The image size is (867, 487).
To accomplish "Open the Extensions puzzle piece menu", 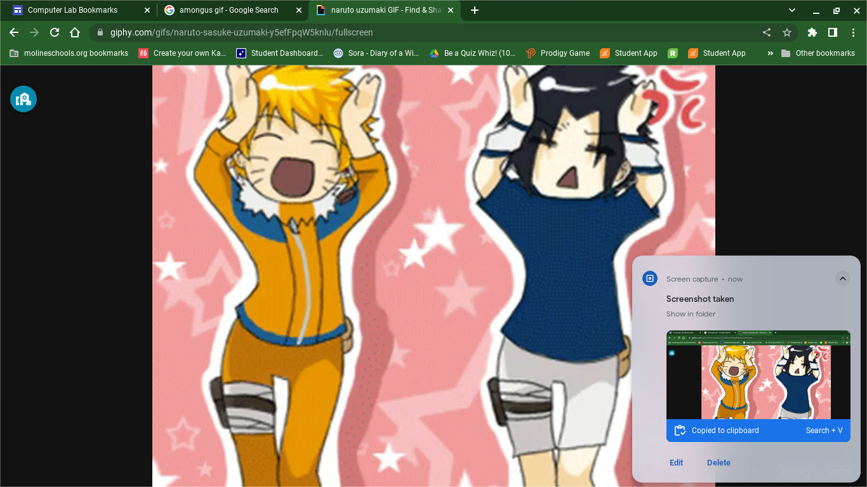I will coord(812,32).
